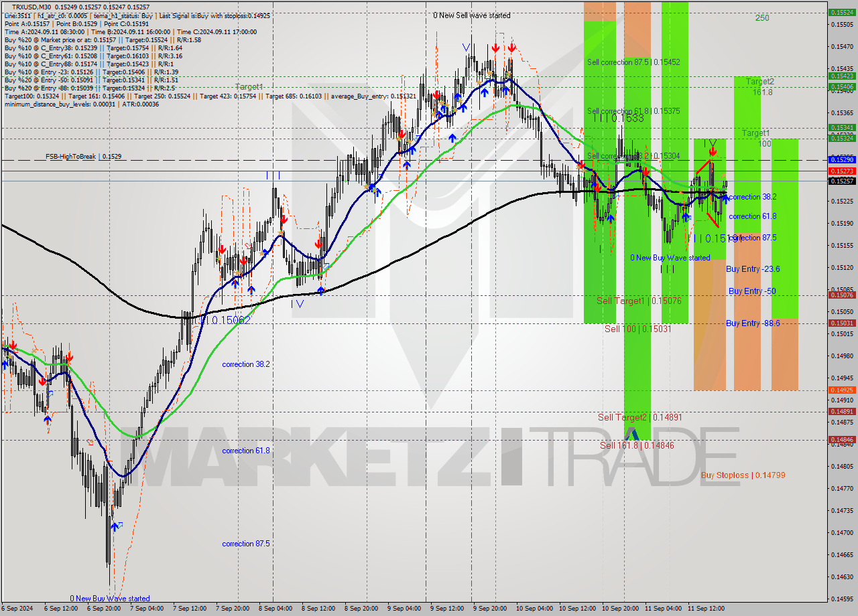Click the 11 Sep 04:00 time axis label

click(664, 609)
